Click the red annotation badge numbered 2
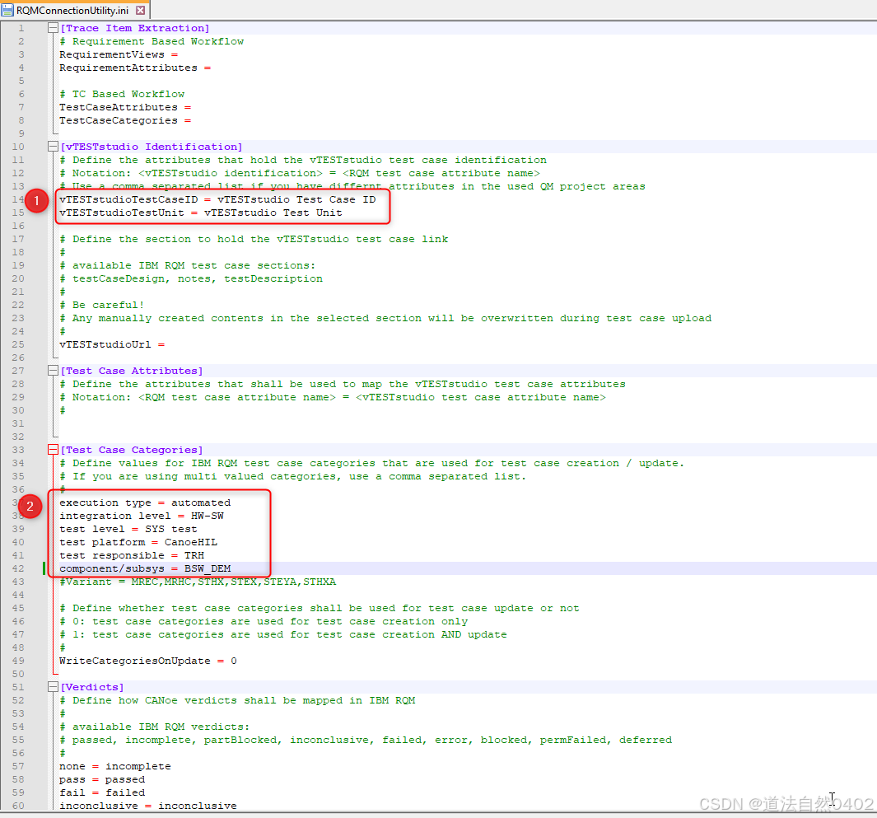This screenshot has height=818, width=877. tap(30, 507)
